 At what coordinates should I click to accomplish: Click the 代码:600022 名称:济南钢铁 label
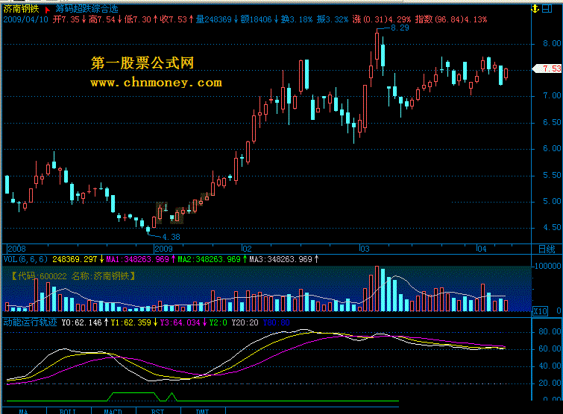tap(73, 276)
